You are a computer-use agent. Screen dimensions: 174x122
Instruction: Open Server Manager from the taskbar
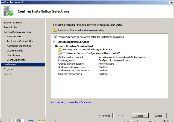[19, 120]
